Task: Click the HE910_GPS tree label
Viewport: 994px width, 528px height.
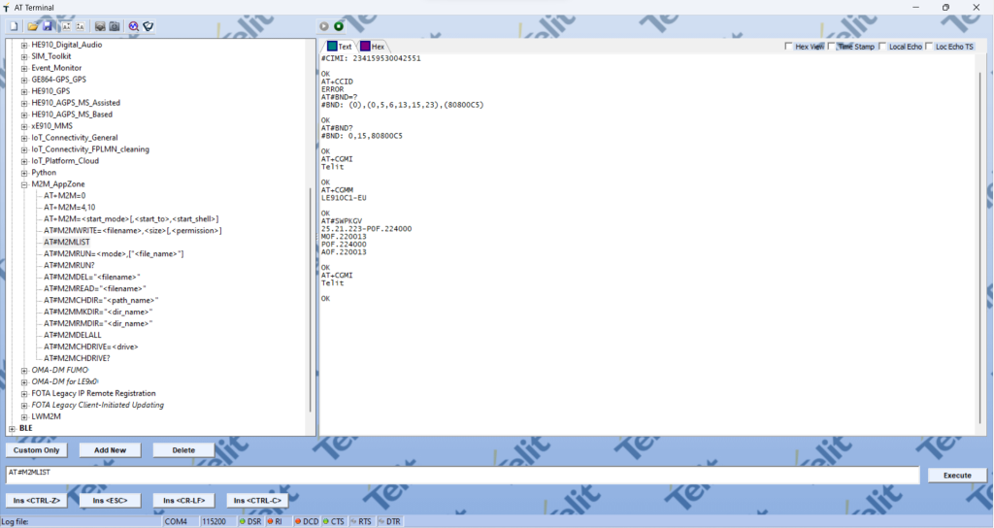Action: [50, 91]
